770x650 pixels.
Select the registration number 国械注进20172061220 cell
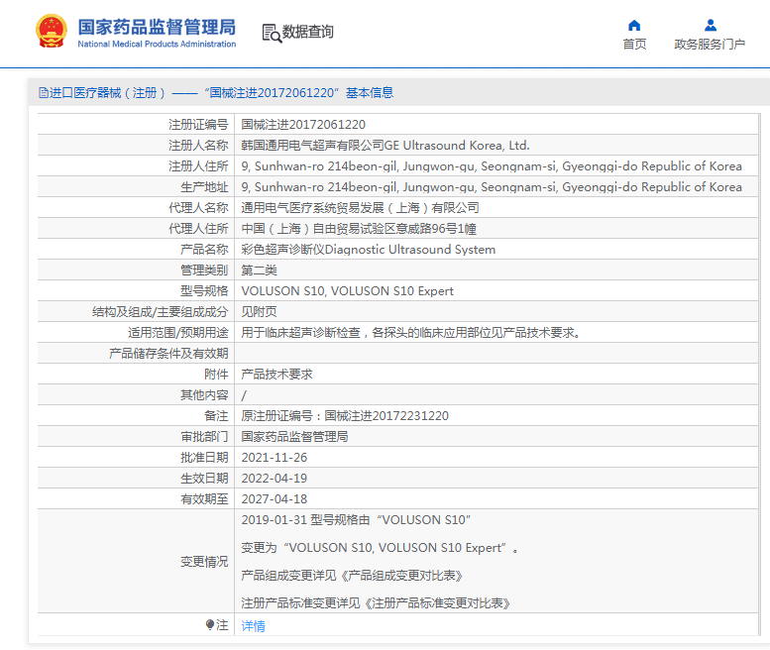pos(303,125)
